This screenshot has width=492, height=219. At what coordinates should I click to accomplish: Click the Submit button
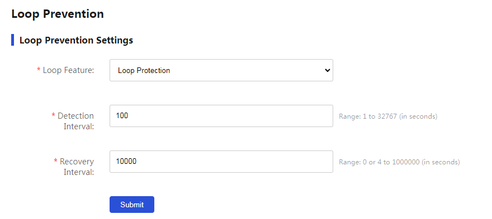tap(132, 205)
